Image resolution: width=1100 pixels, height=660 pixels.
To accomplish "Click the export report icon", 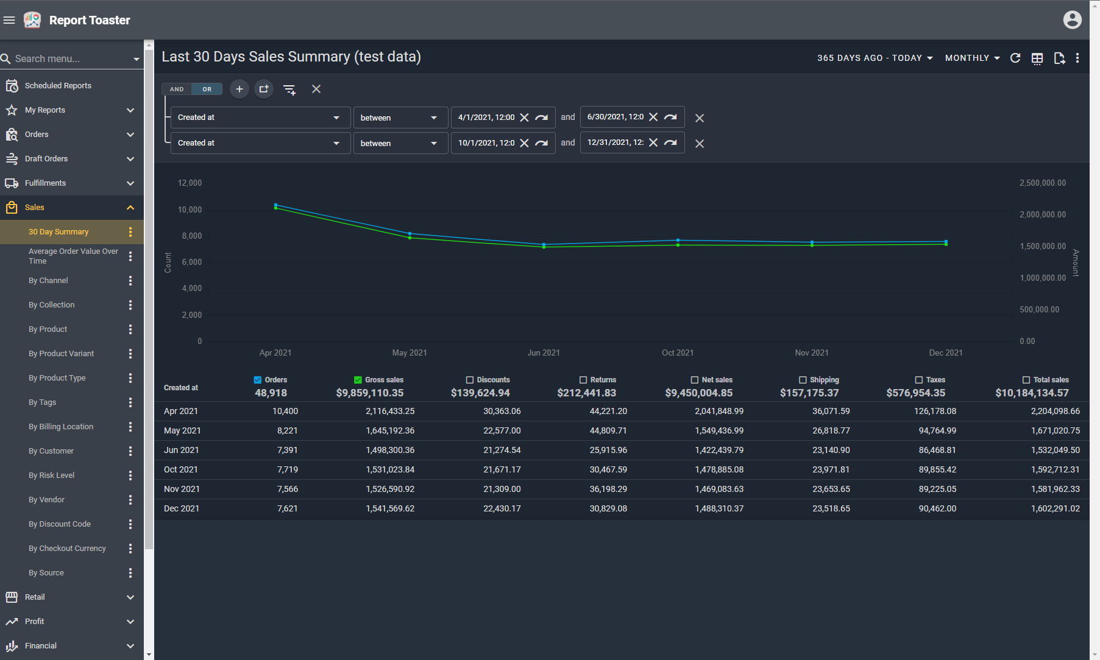I will click(1059, 58).
